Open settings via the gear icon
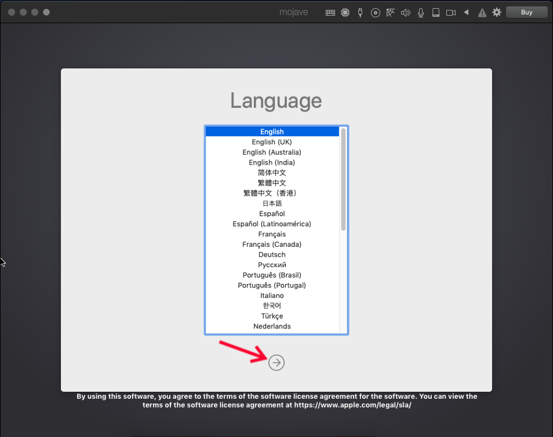 tap(497, 12)
